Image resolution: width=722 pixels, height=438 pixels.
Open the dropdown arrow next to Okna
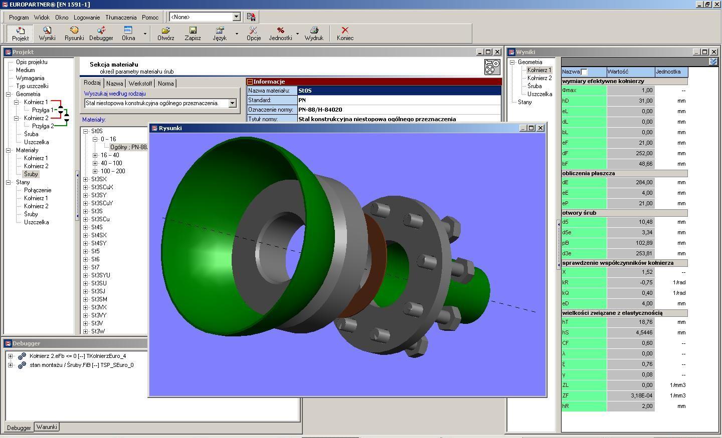pyautogui.click(x=145, y=34)
